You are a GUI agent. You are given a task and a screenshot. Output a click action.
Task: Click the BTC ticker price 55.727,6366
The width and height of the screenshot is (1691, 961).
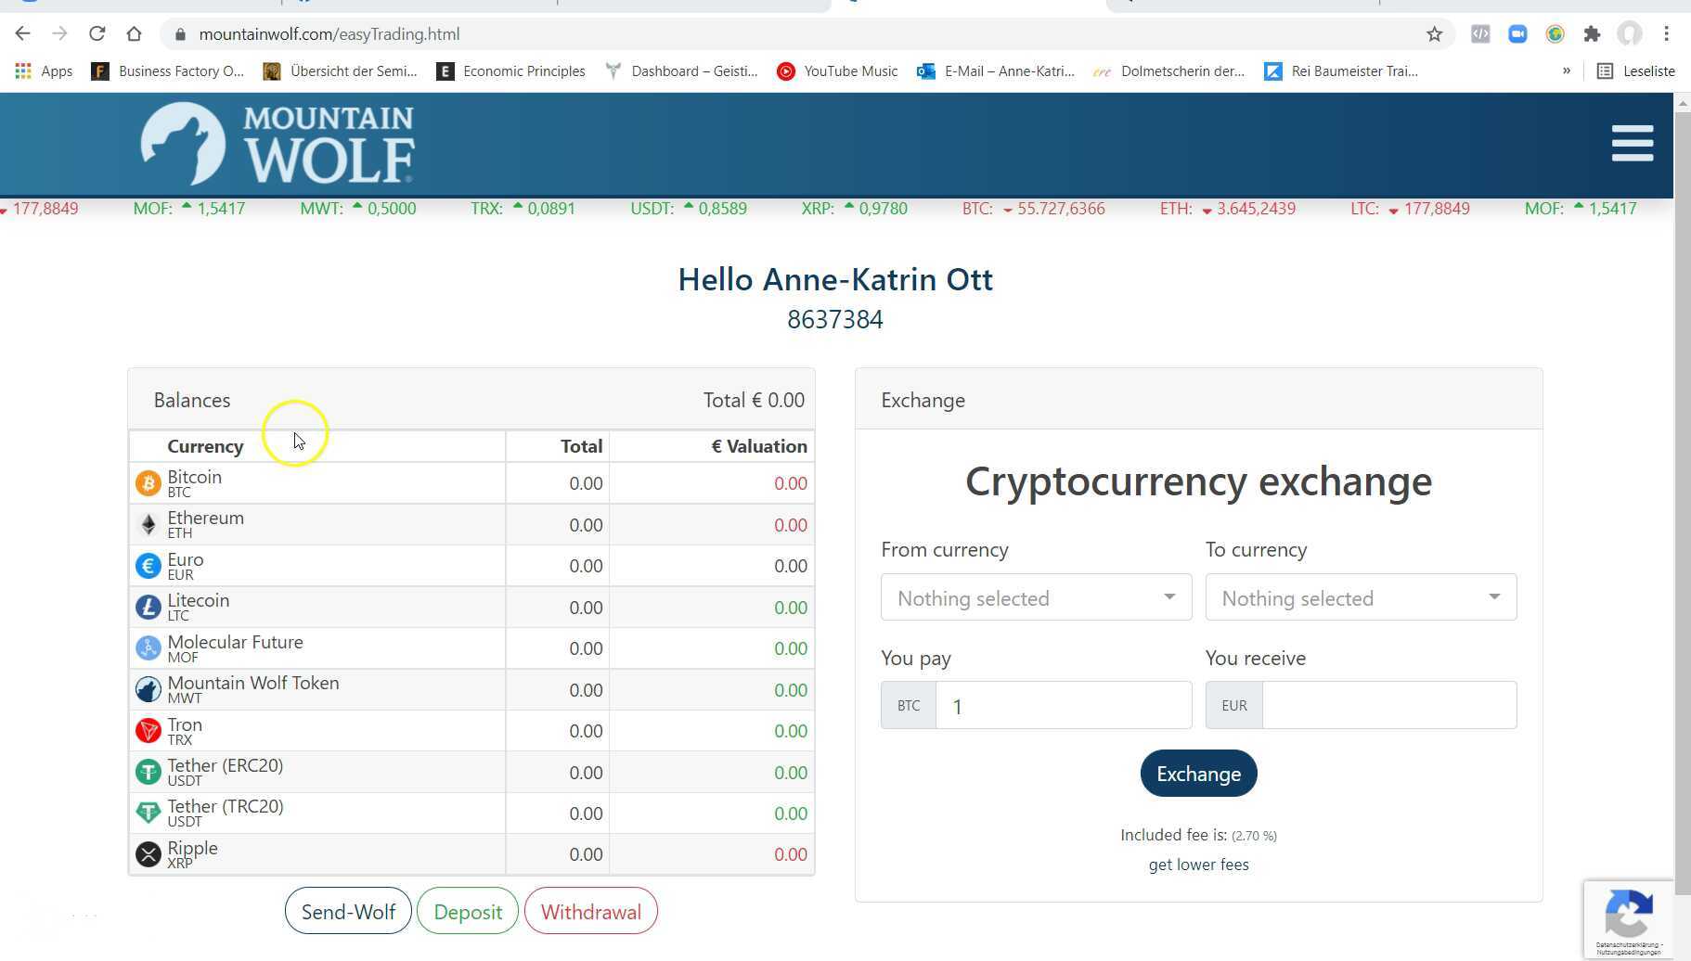(x=1061, y=209)
